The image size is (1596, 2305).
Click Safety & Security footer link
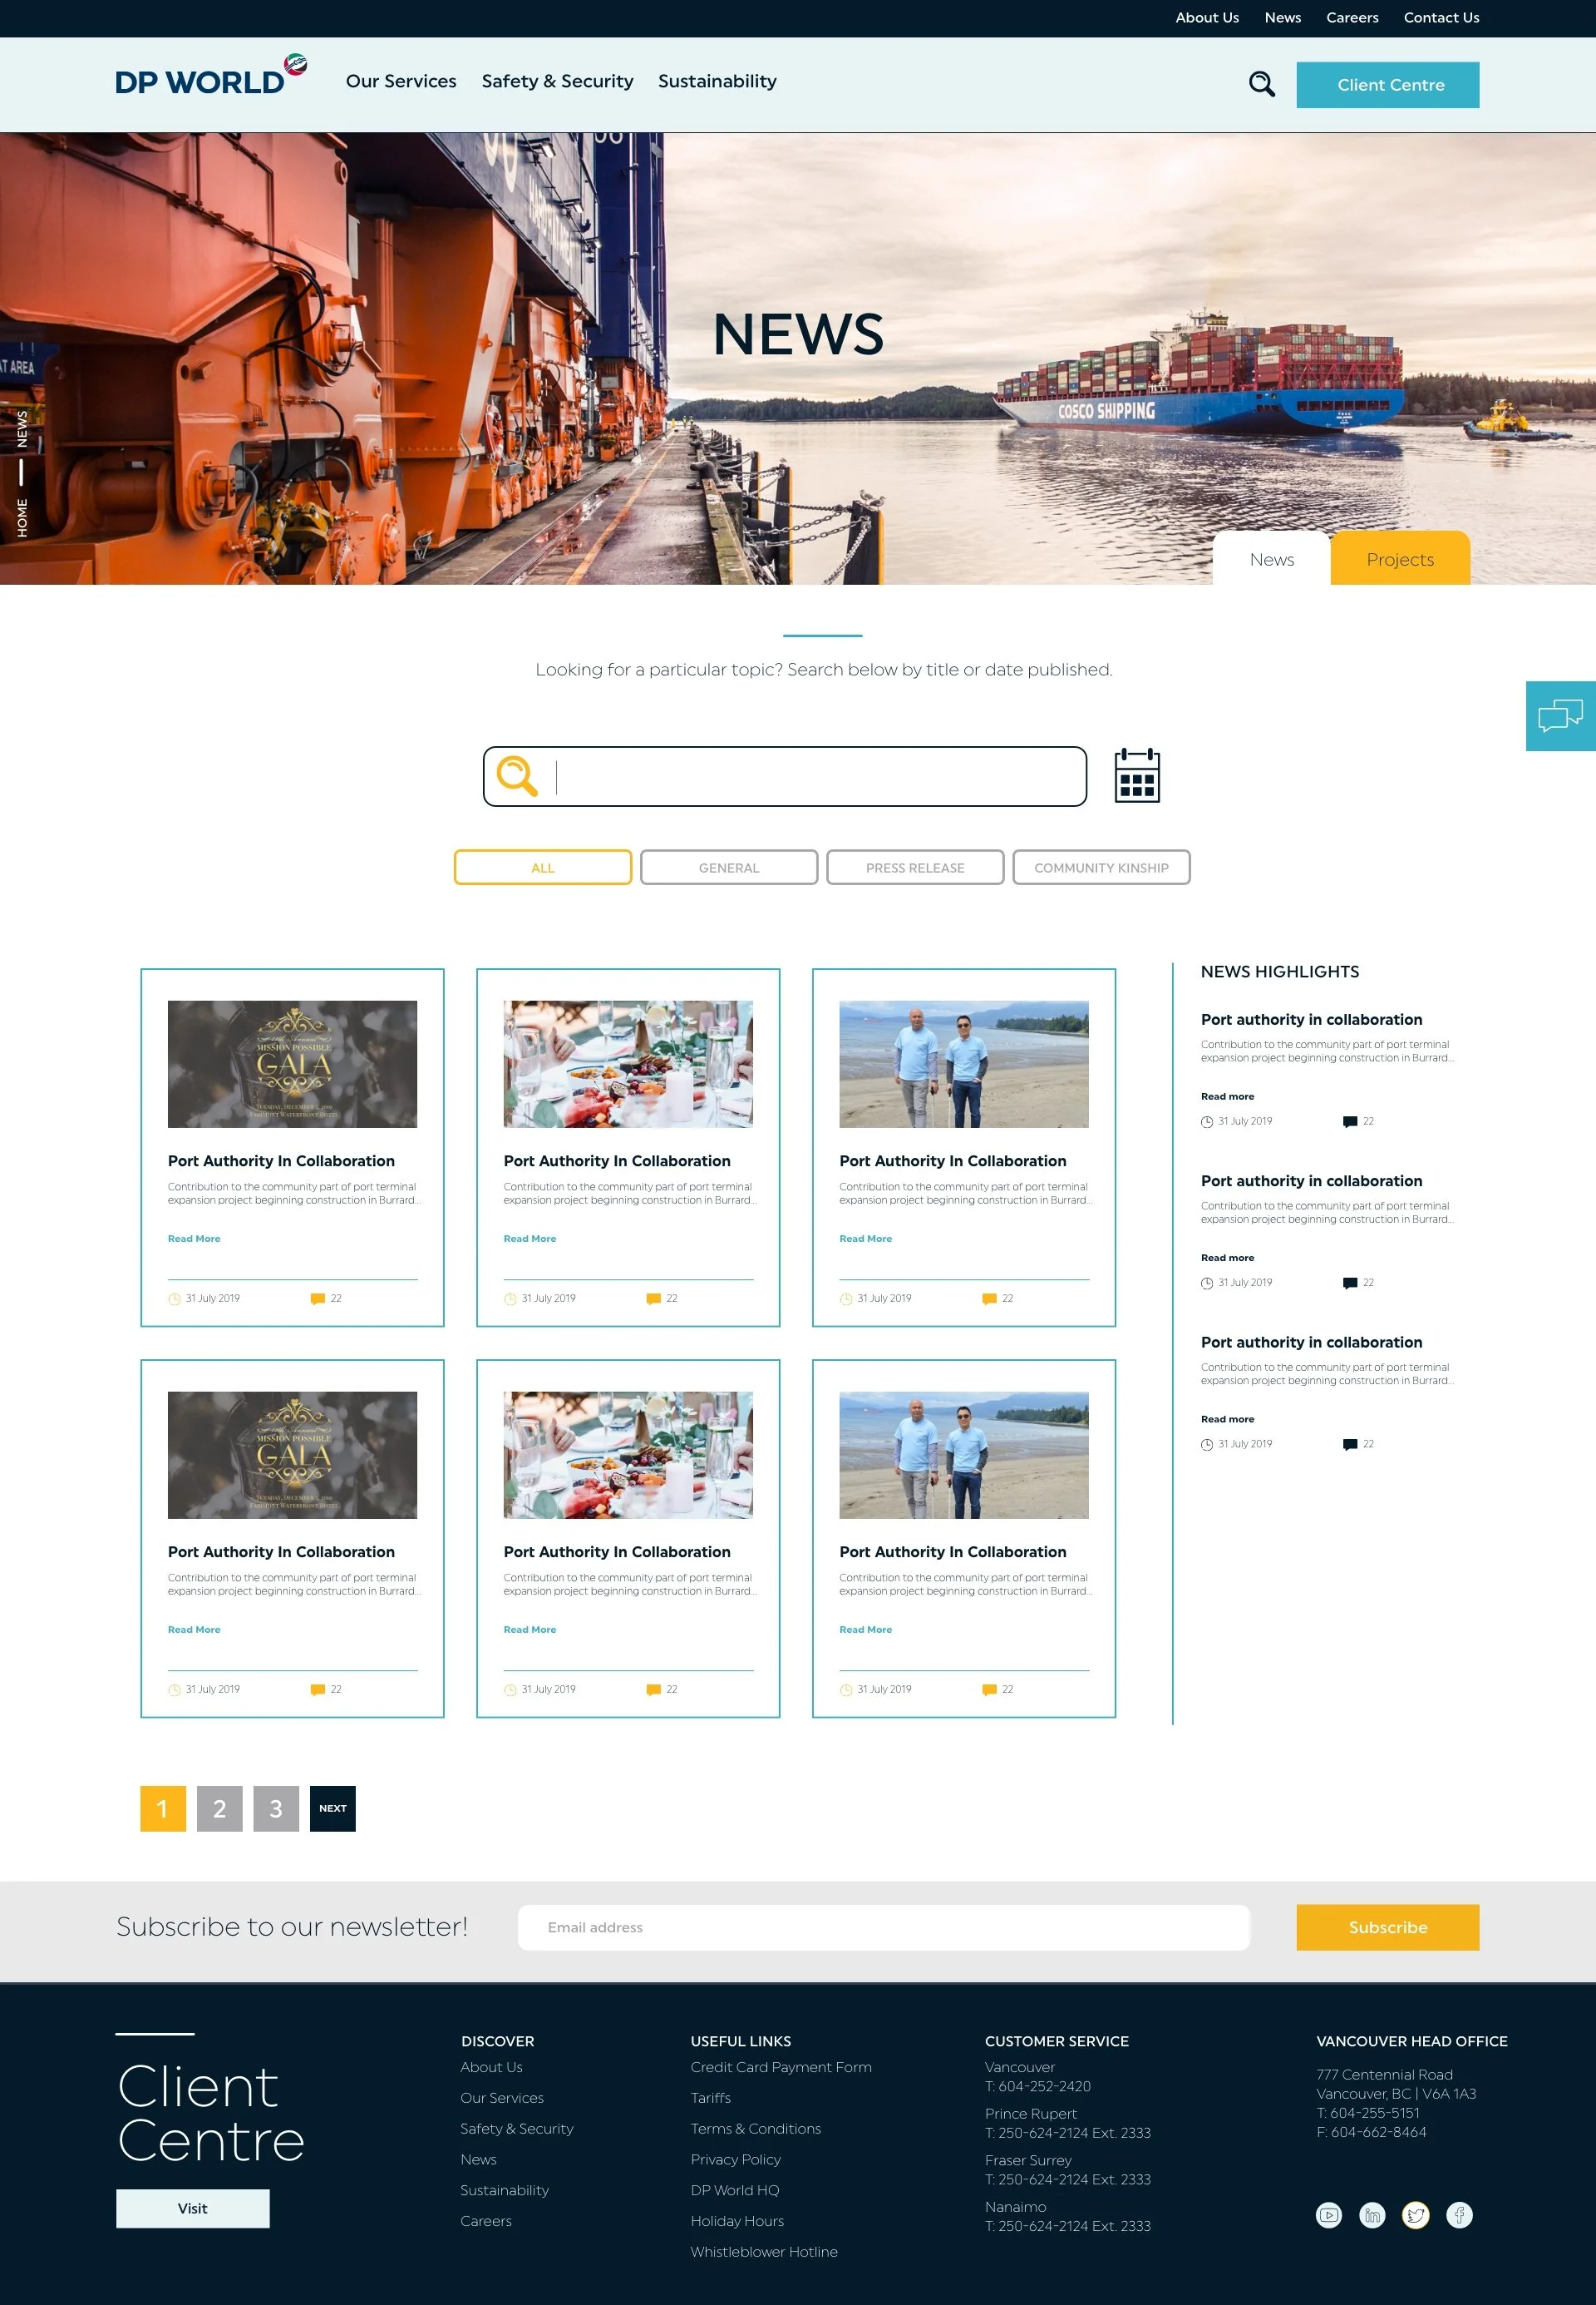[517, 2129]
